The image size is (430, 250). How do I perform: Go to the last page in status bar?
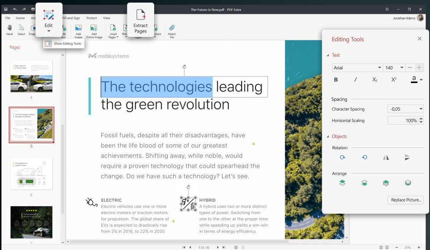[224, 247]
